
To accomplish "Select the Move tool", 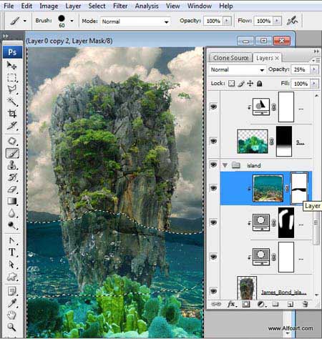I will coord(11,65).
